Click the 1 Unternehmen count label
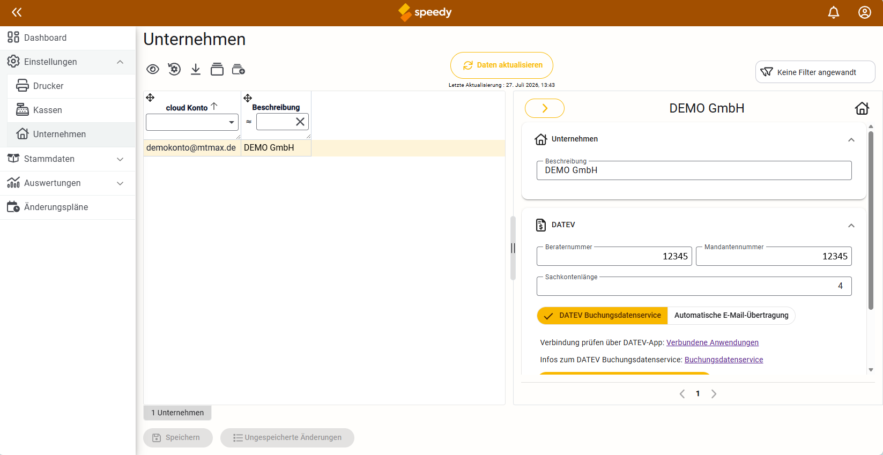This screenshot has width=883, height=455. point(177,413)
